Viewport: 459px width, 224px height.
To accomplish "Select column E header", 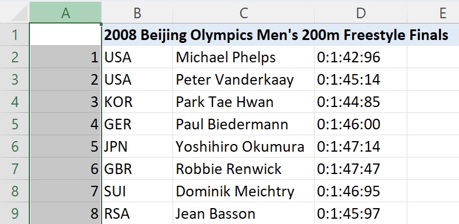I will [433, 12].
